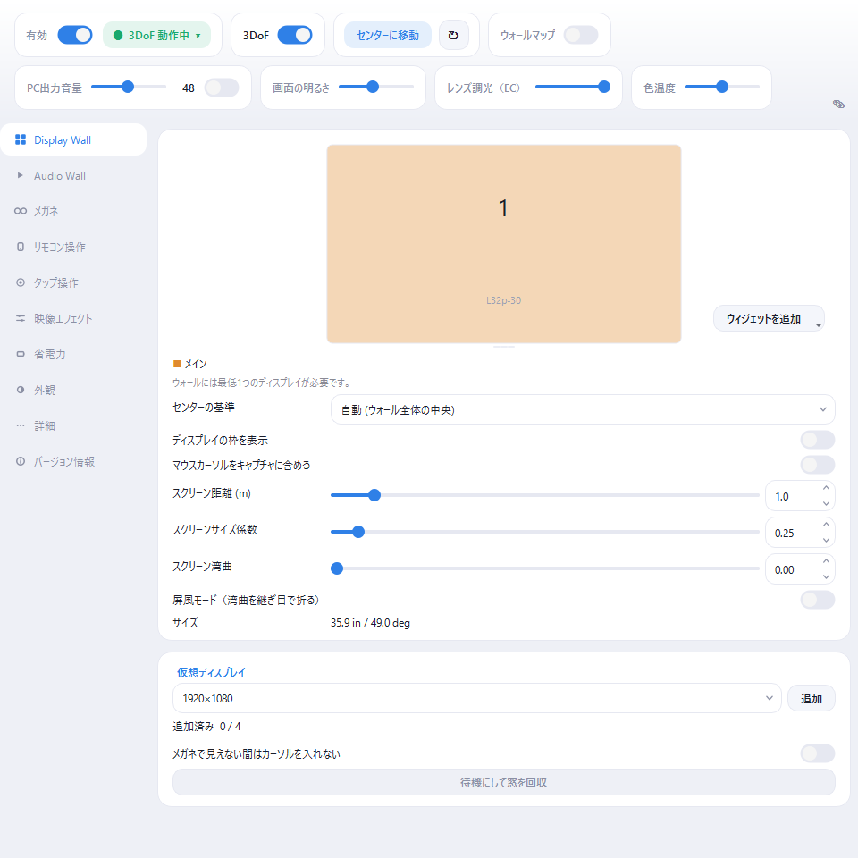
Task: Click the 追加済み 0 / 4 text
Action: point(206,726)
